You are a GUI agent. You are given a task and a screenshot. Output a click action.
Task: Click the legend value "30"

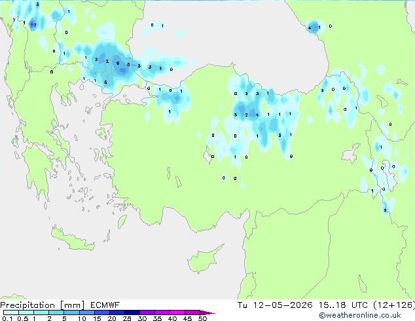point(142,318)
